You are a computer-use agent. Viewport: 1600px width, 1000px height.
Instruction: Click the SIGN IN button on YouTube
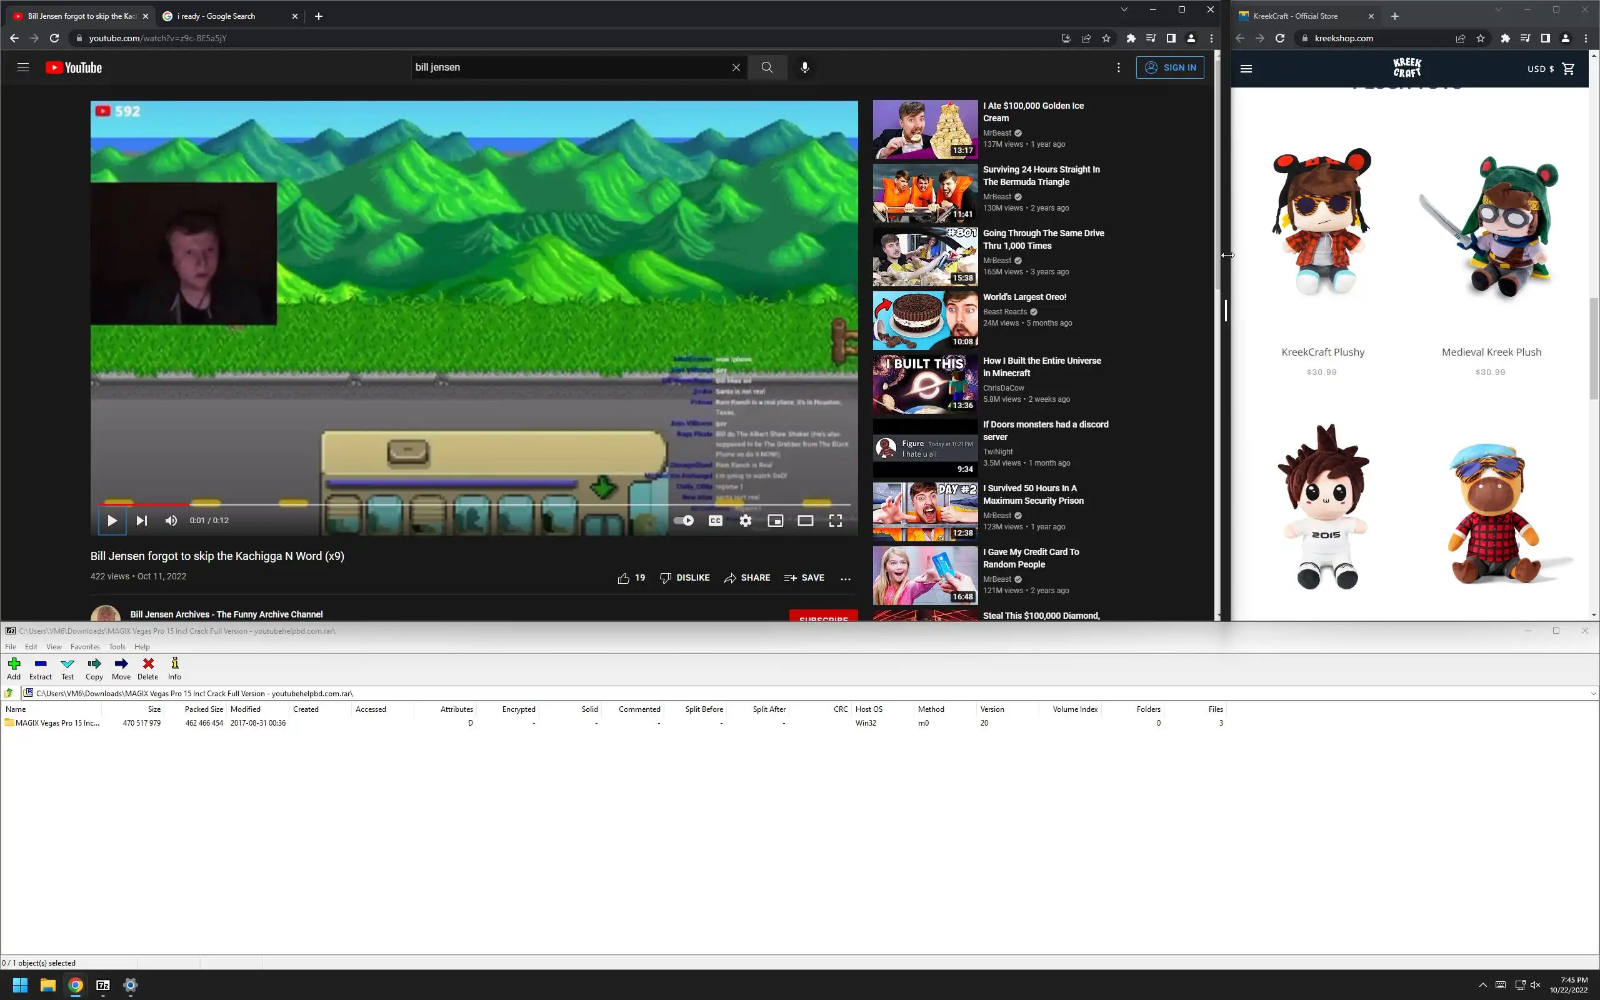pyautogui.click(x=1169, y=67)
